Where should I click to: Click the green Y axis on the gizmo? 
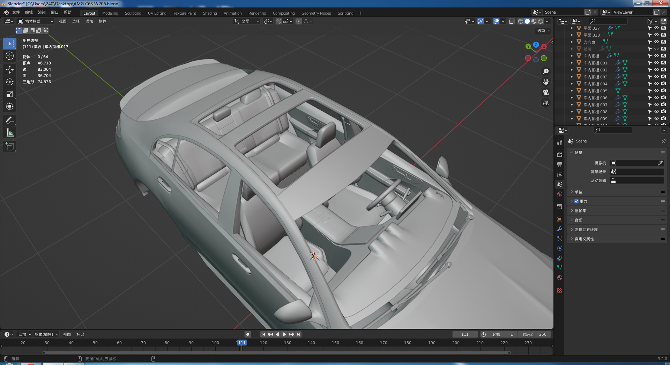528,46
